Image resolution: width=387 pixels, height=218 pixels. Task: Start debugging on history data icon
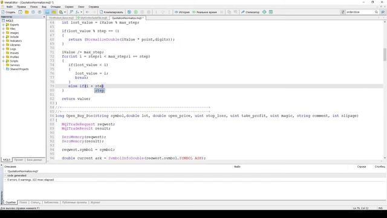pyautogui.click(x=129, y=12)
